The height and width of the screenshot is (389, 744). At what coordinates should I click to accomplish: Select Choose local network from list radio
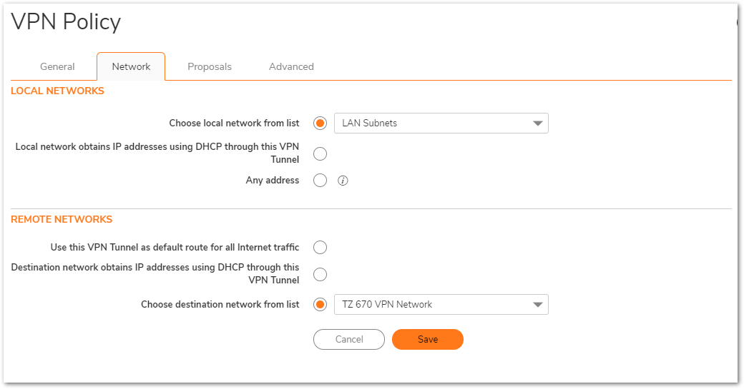[x=320, y=123]
